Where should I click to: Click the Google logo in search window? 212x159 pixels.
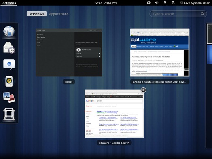[x=90, y=101]
